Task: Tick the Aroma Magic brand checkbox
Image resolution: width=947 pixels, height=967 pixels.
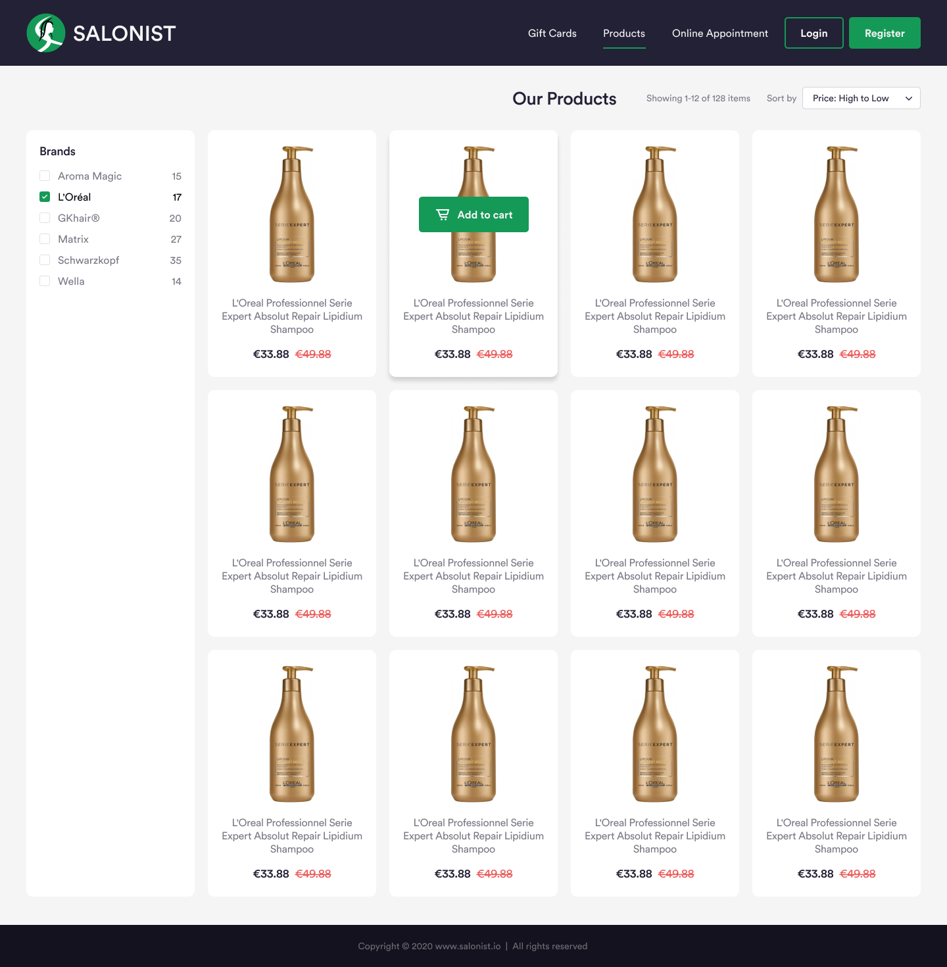Action: (45, 176)
